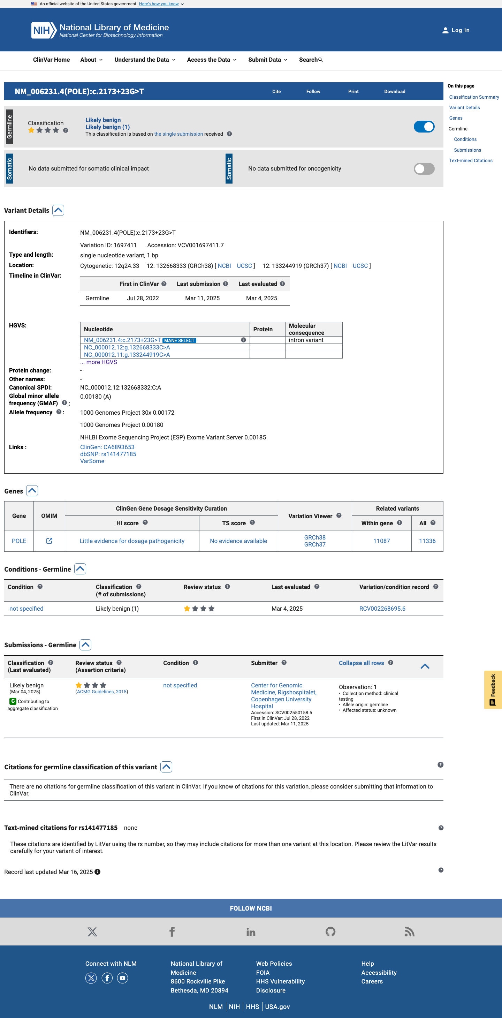The width and height of the screenshot is (502, 1018).
Task: Open Submit Data menu
Action: [x=268, y=60]
